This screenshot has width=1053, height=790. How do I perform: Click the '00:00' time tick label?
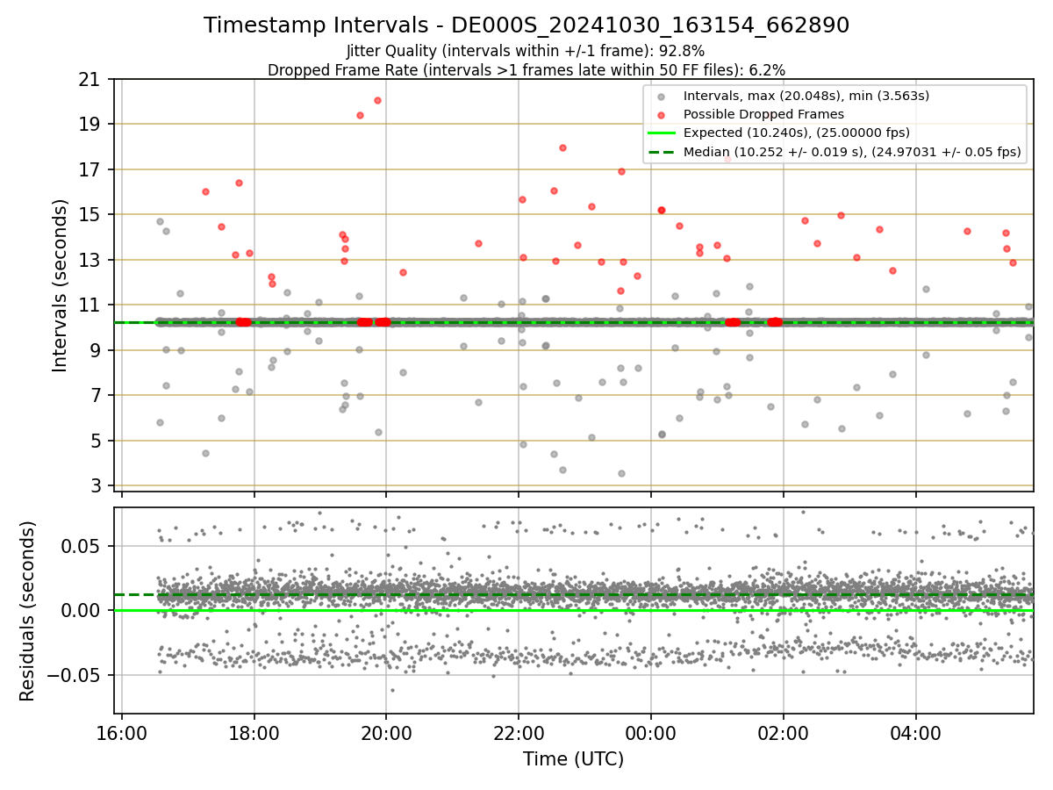point(651,732)
